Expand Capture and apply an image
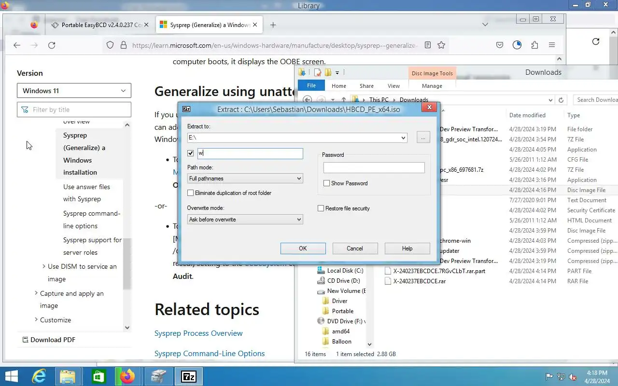The width and height of the screenshot is (618, 386). click(36, 293)
